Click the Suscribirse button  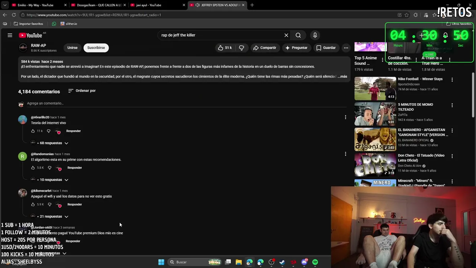point(96,48)
